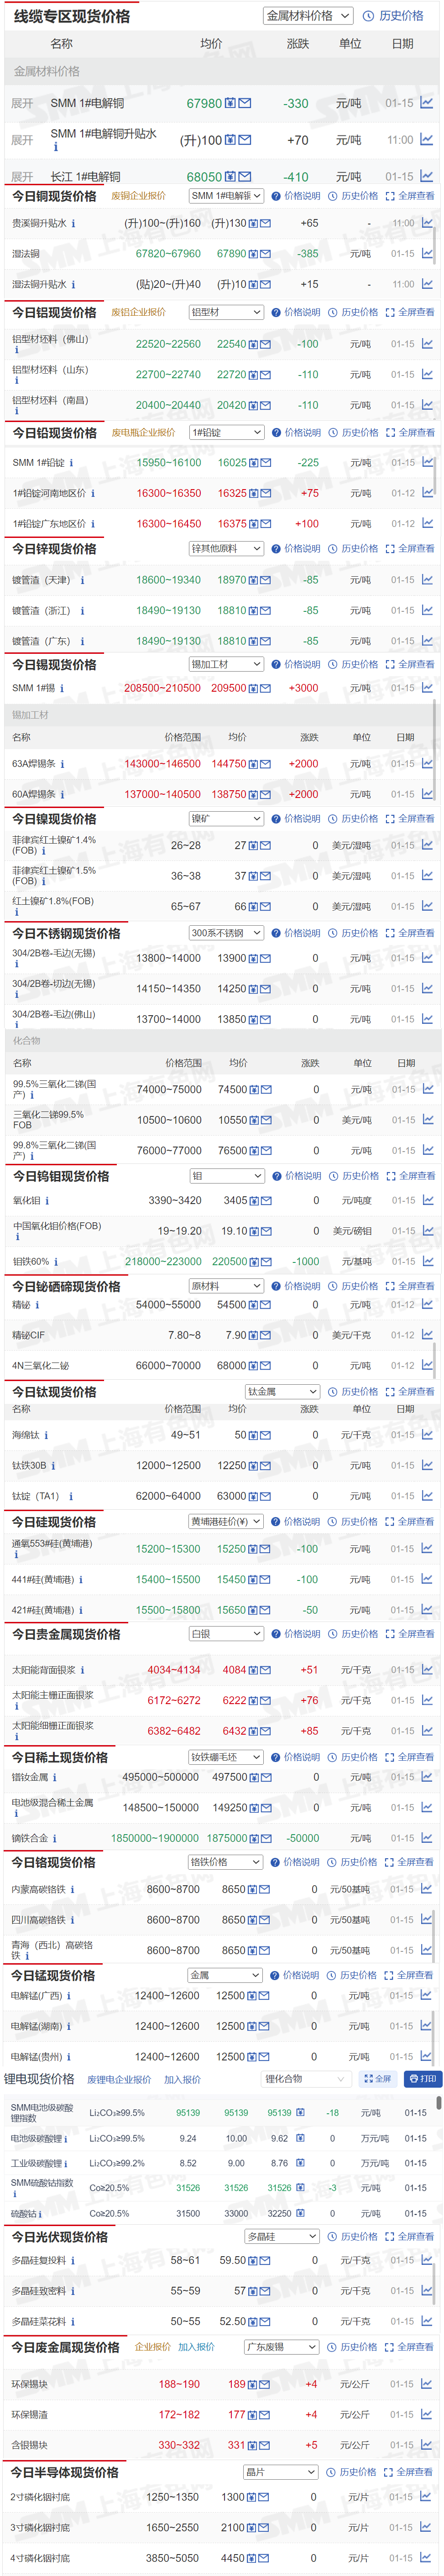
Task: Click info icon beside 内蒙高碳铬铁
Action: pos(72,1890)
